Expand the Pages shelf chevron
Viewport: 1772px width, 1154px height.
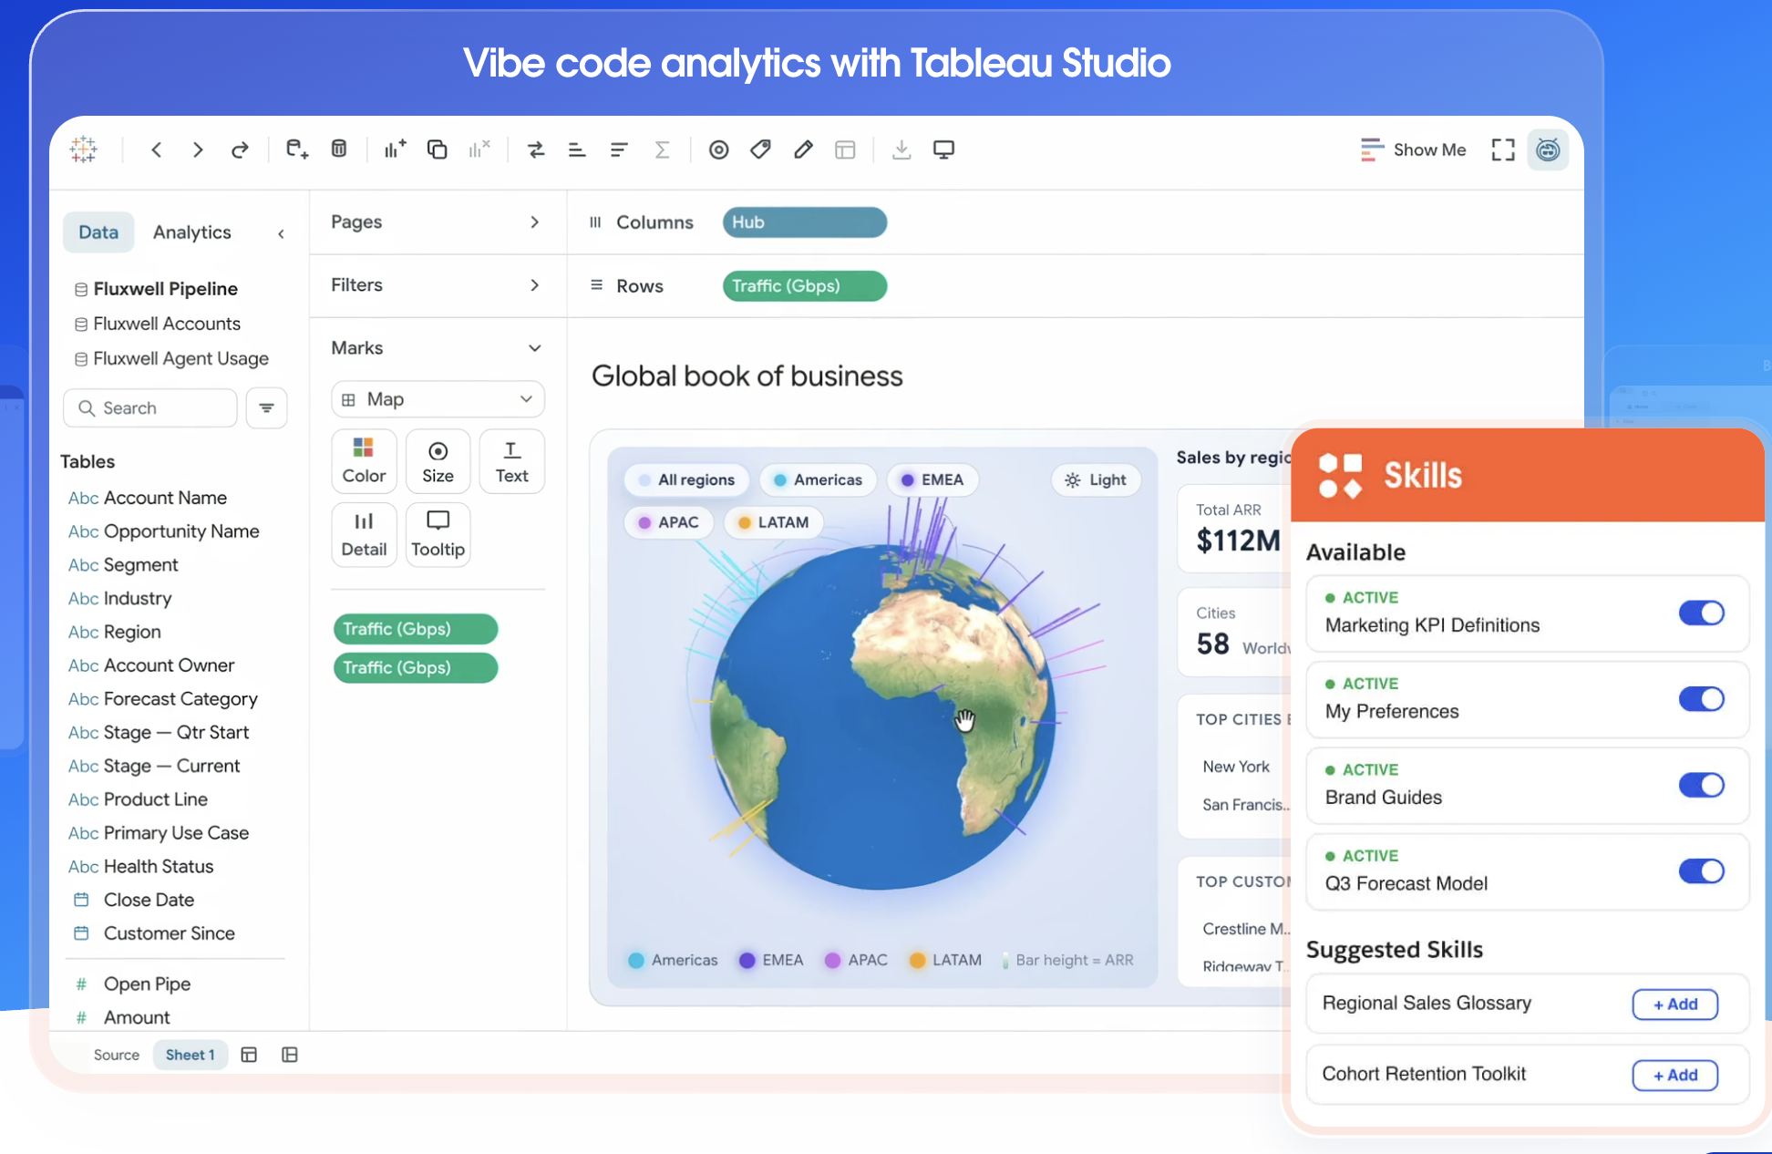coord(535,222)
